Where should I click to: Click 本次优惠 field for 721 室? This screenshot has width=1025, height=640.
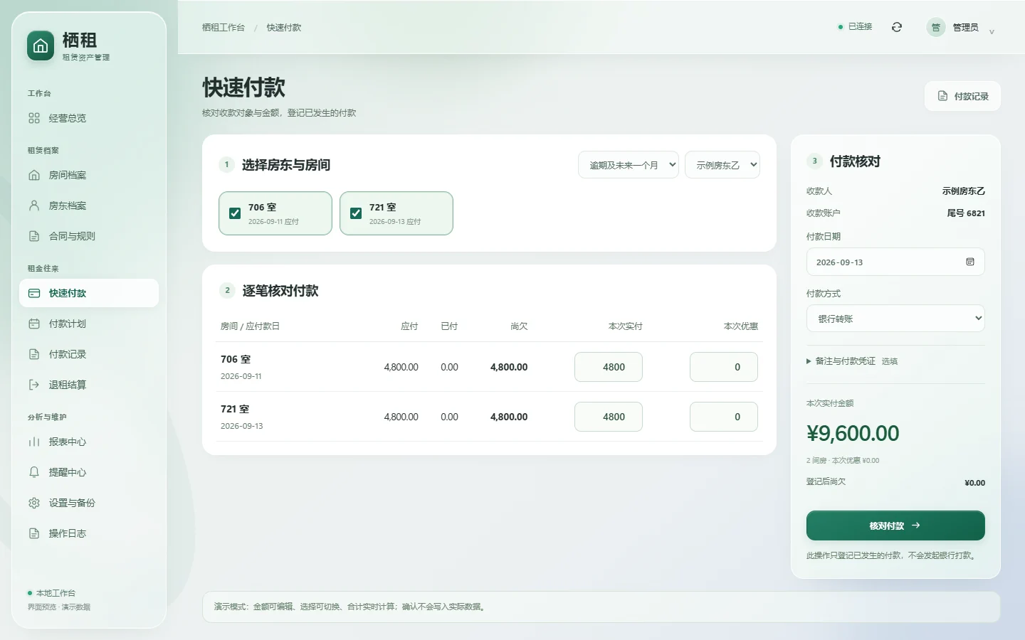[724, 417]
